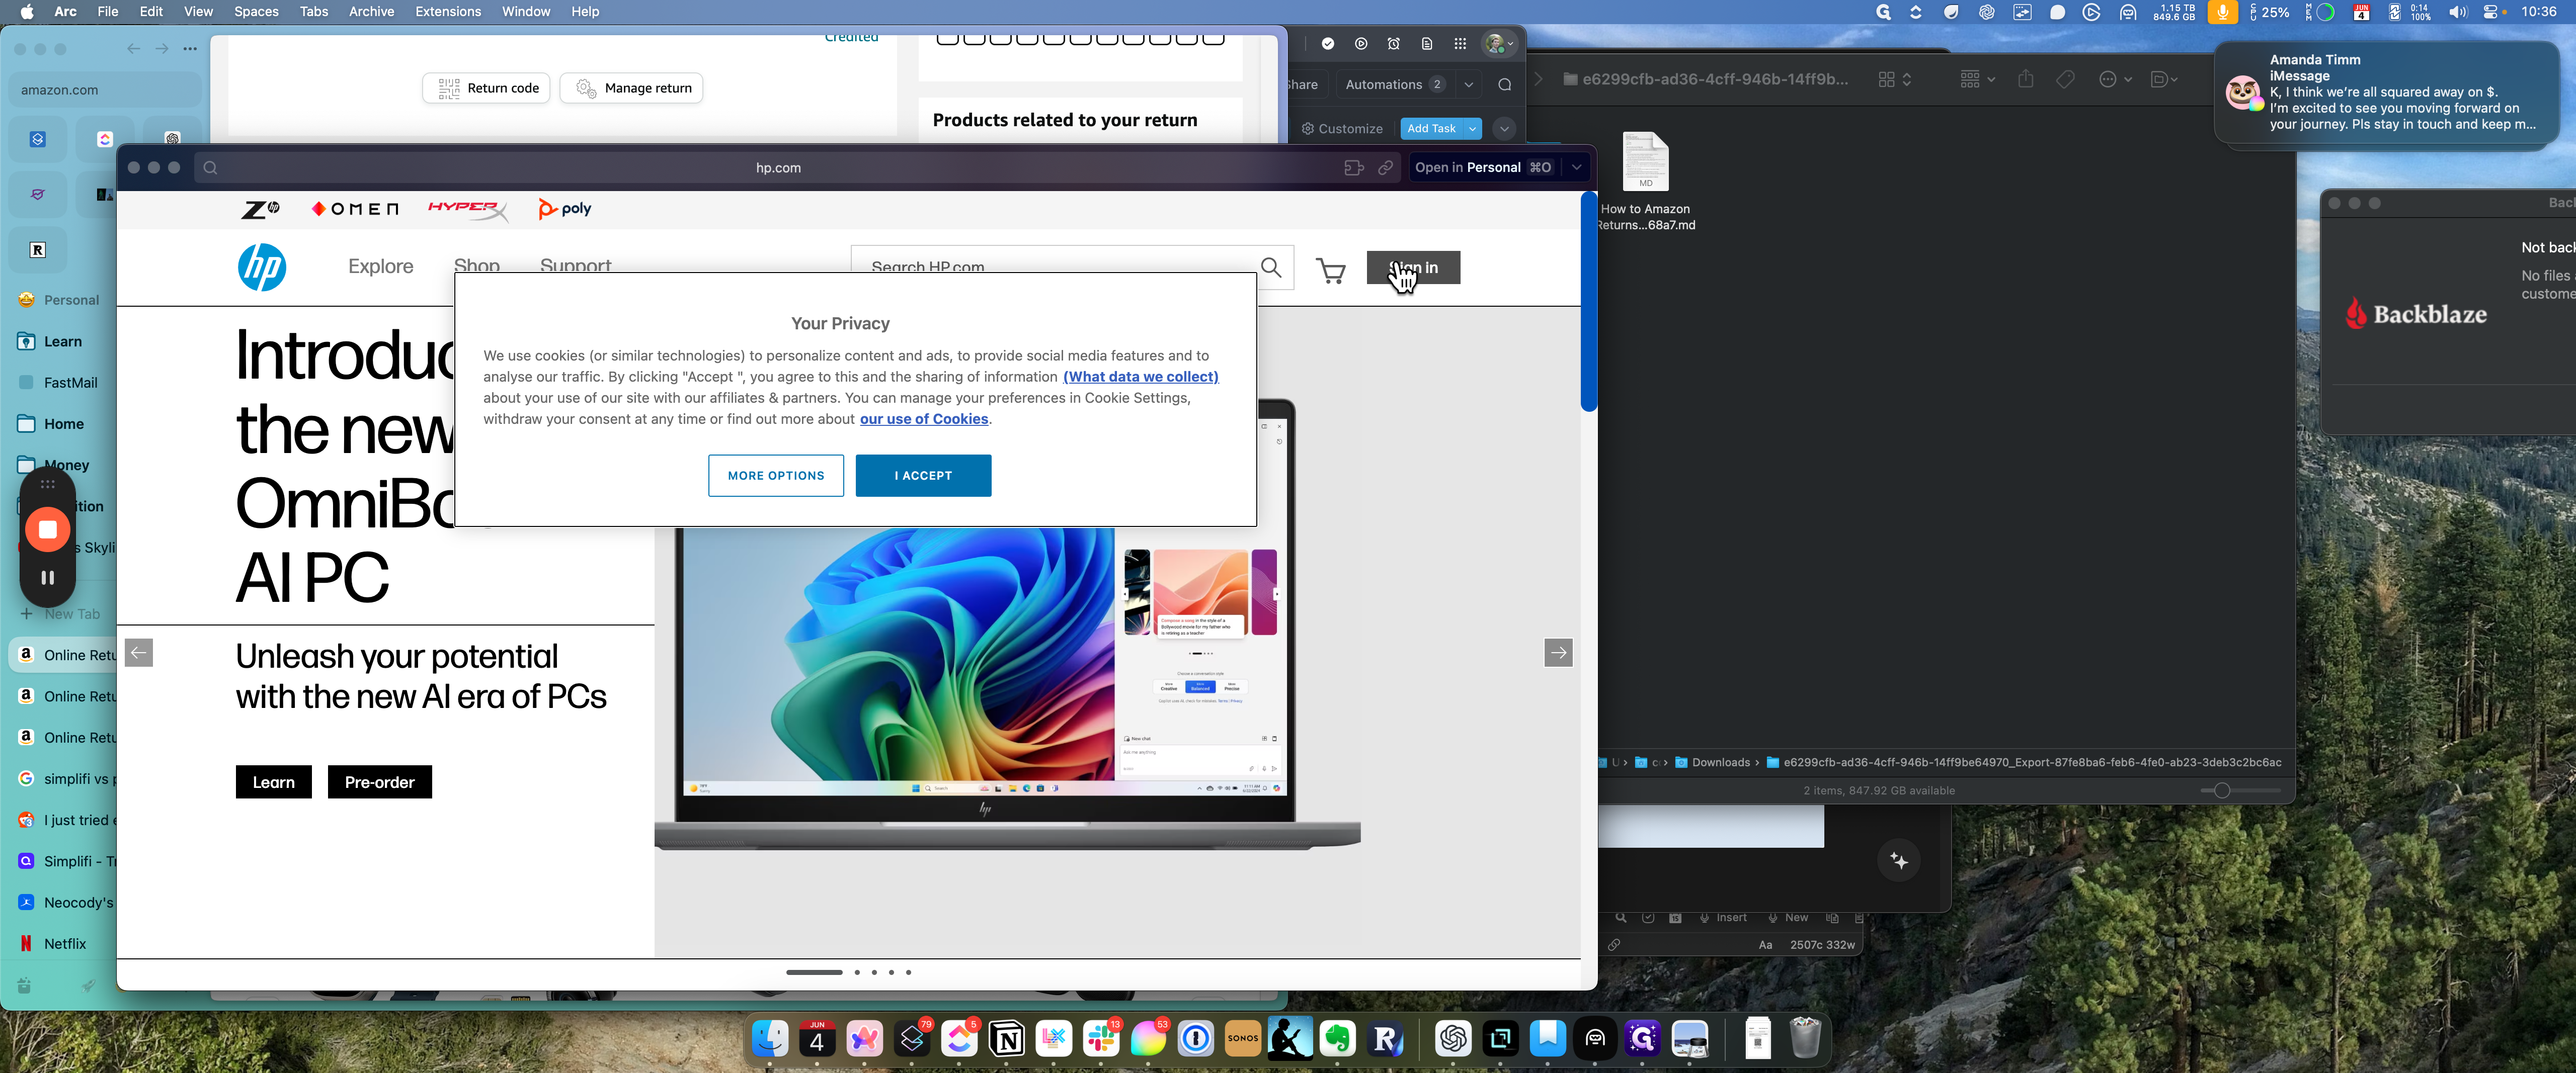Open Explore navigation on hp.com
Image resolution: width=2576 pixels, height=1073 pixels.
click(380, 266)
